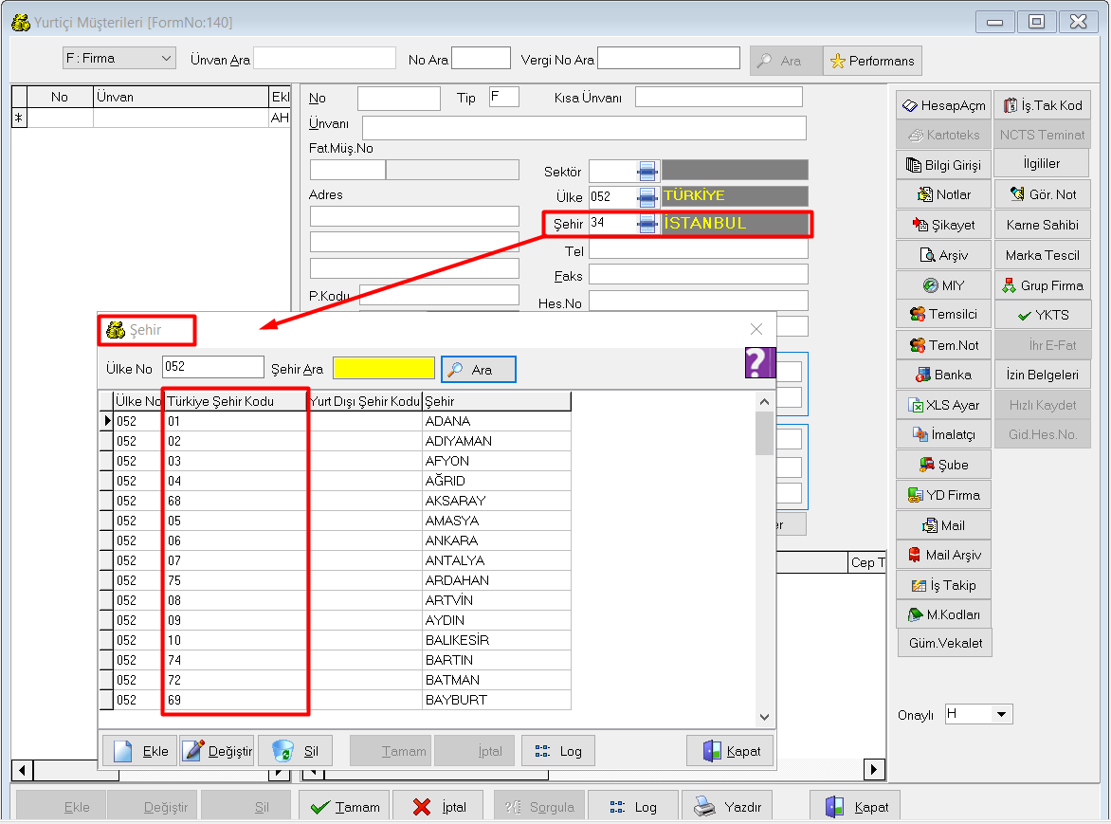This screenshot has width=1111, height=824.
Task: Open the HesapAçm account panel
Action: pyautogui.click(x=943, y=105)
